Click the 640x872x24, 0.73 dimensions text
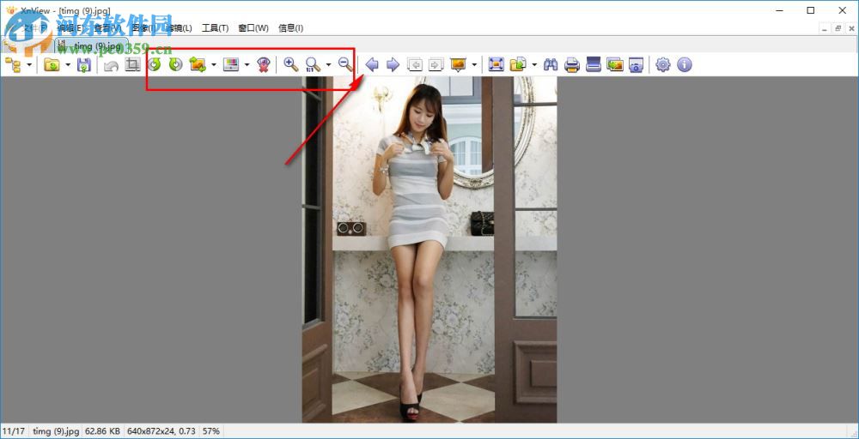Image resolution: width=859 pixels, height=439 pixels. (x=161, y=431)
